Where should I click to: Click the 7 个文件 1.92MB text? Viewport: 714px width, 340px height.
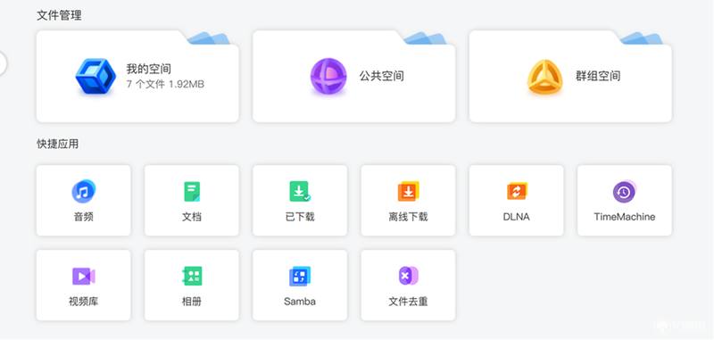[165, 84]
